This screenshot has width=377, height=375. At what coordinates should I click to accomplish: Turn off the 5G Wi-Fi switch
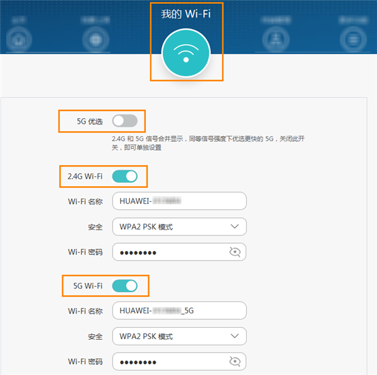pyautogui.click(x=125, y=286)
